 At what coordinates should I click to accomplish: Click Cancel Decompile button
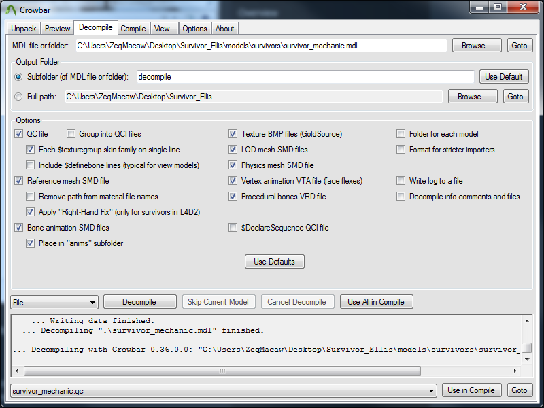click(x=297, y=302)
